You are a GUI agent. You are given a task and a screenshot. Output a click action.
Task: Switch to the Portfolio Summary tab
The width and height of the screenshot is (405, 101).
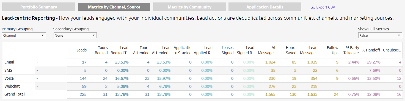(x=39, y=7)
